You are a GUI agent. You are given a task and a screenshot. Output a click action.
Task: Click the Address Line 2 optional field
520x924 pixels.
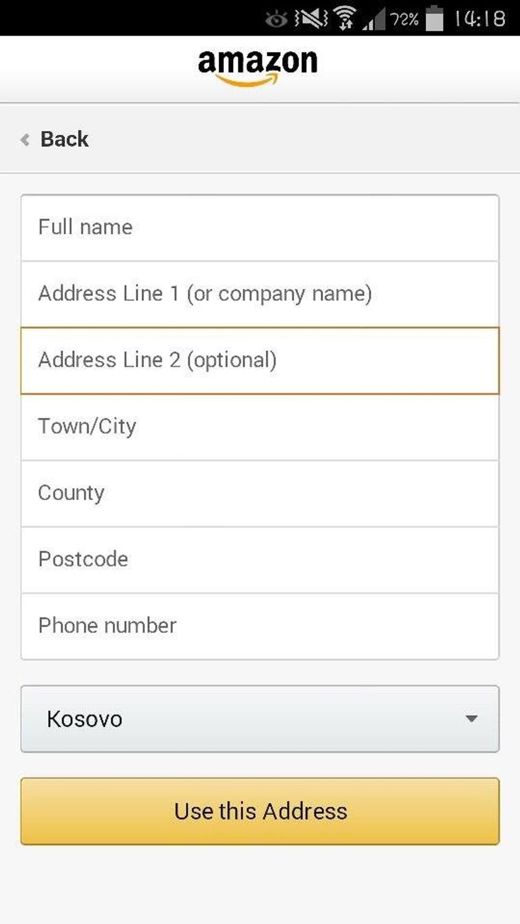[x=260, y=361]
